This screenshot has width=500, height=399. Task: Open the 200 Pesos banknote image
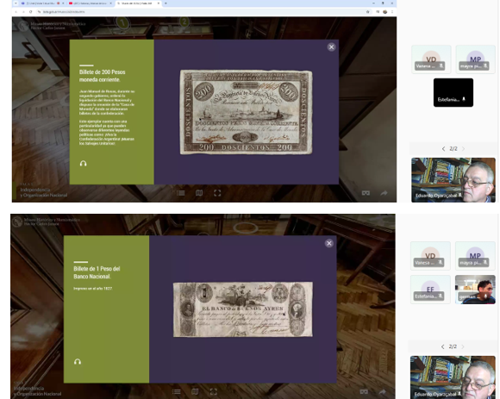click(x=247, y=112)
